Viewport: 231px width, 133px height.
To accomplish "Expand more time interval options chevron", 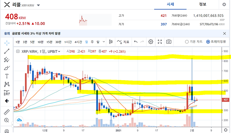I will tap(104, 42).
